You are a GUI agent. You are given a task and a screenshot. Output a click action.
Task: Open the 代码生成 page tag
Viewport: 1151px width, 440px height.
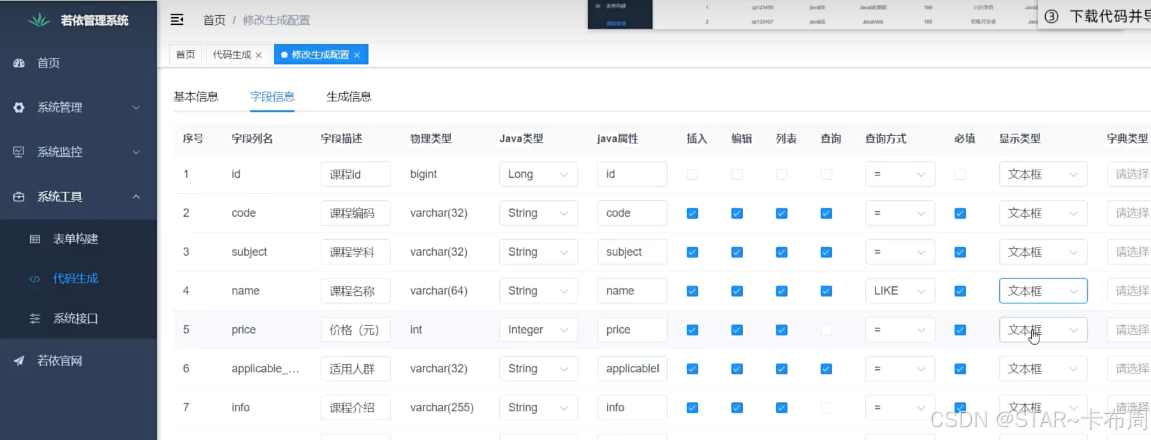pos(238,55)
